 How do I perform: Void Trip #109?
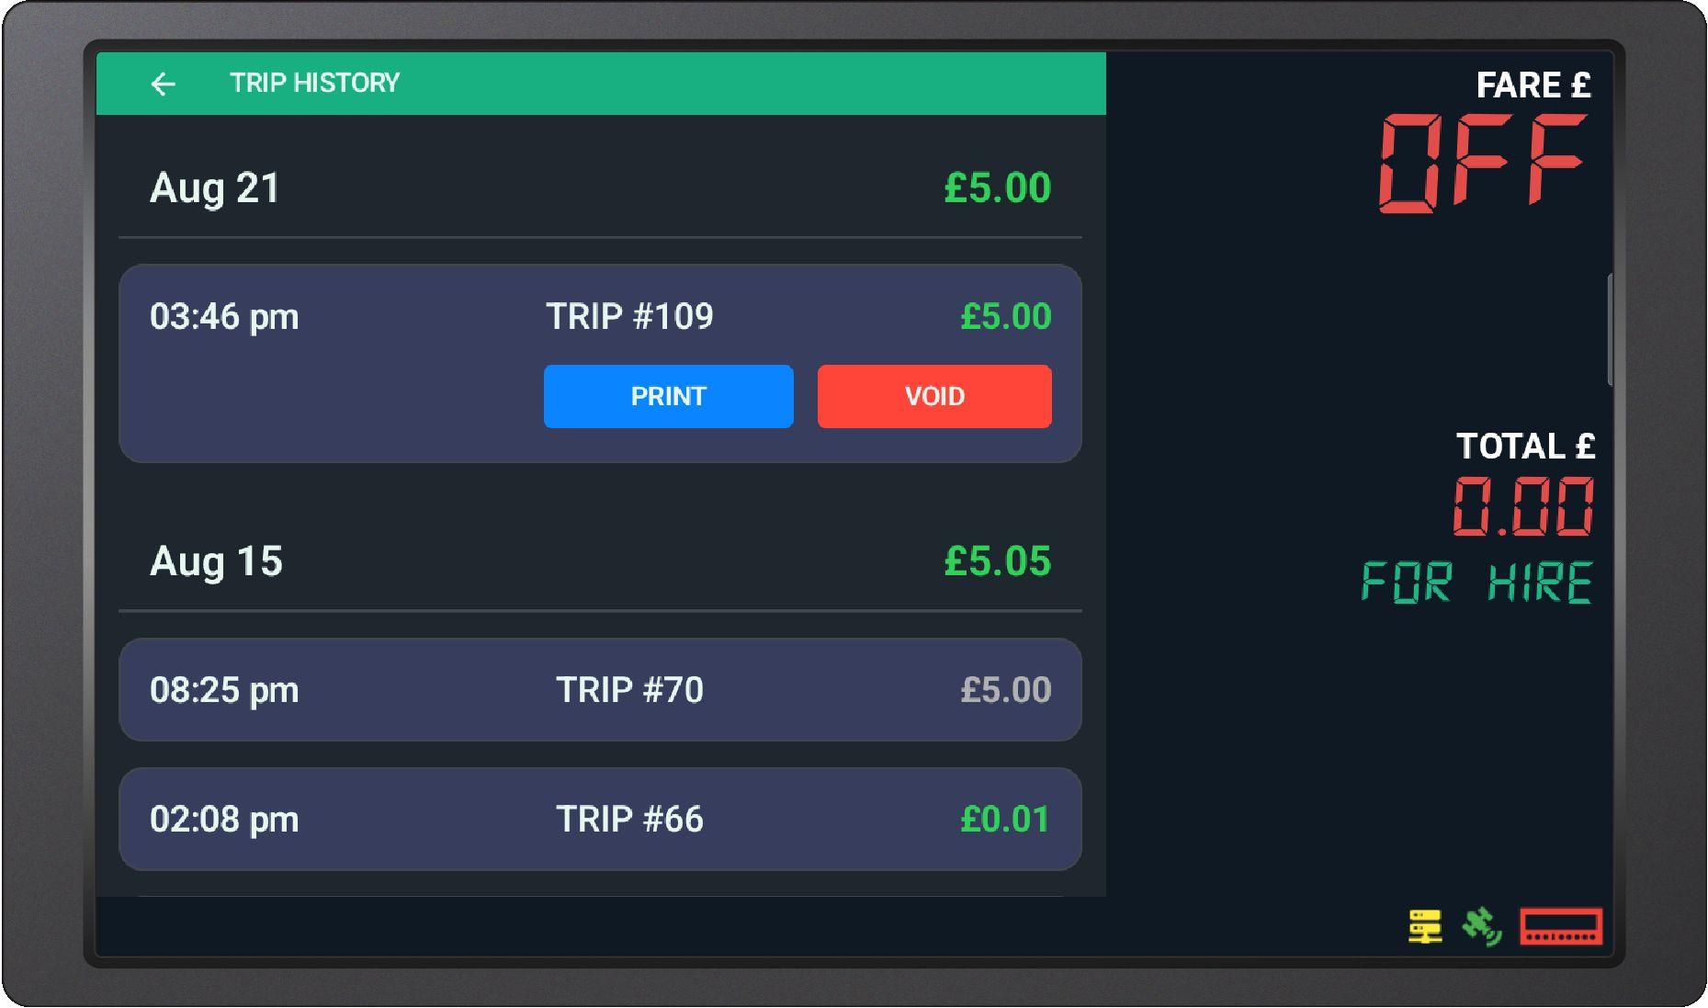[933, 396]
